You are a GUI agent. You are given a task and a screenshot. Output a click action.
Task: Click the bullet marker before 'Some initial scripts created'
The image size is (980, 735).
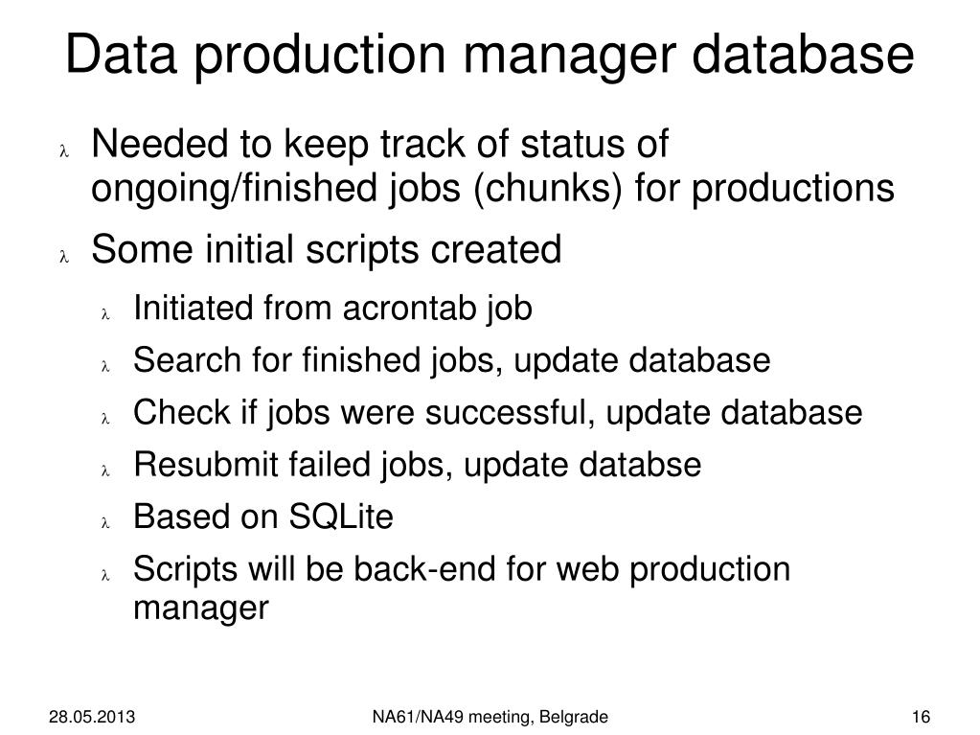(64, 256)
